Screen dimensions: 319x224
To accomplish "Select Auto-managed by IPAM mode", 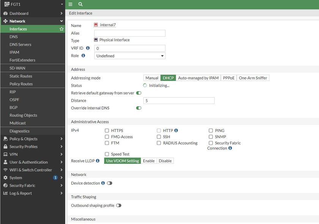I will click(198, 78).
